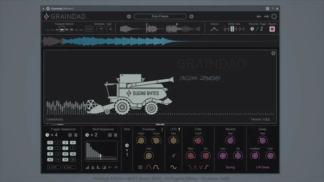
Task: Apply triangle shape in Mod Sequencer
Action: point(93,167)
